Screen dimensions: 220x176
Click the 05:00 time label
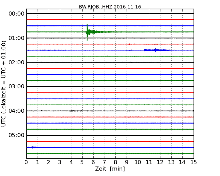click(17, 135)
